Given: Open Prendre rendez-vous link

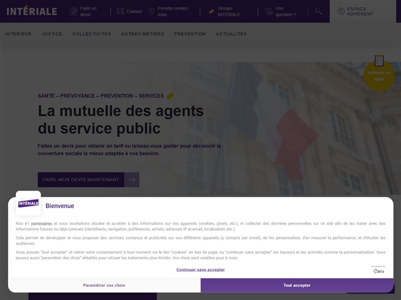Looking at the screenshot, I should 174,11.
